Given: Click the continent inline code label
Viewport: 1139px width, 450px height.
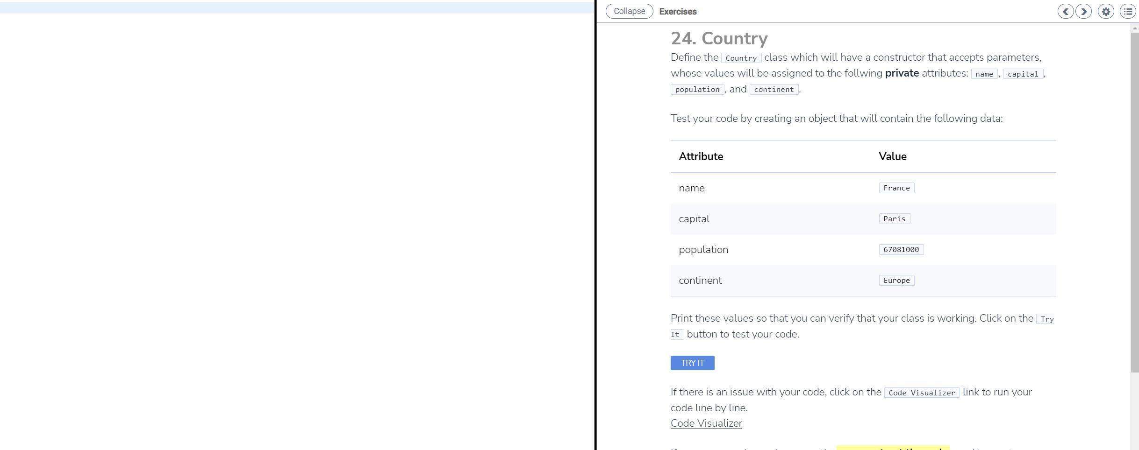Looking at the screenshot, I should coord(774,89).
